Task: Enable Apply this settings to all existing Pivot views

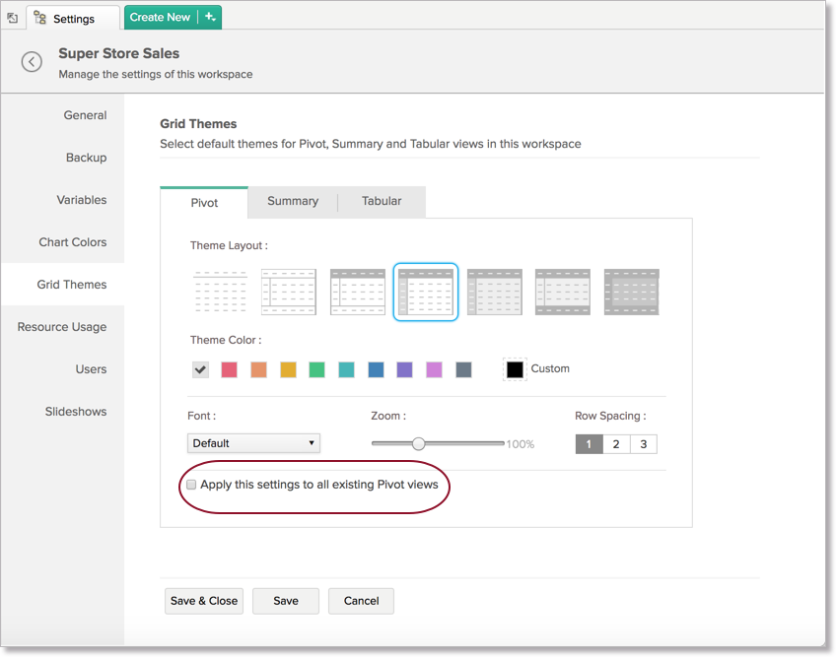Action: pos(191,485)
